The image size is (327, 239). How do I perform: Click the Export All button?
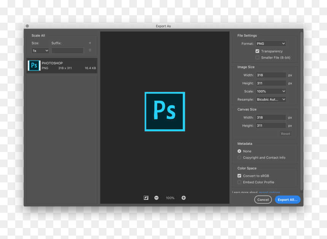pyautogui.click(x=287, y=199)
